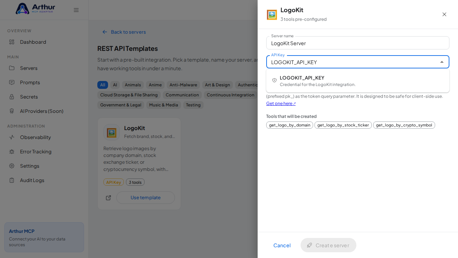Click get_logo_by_domain tool chip
Viewport: 458px width, 258px height.
coord(289,125)
